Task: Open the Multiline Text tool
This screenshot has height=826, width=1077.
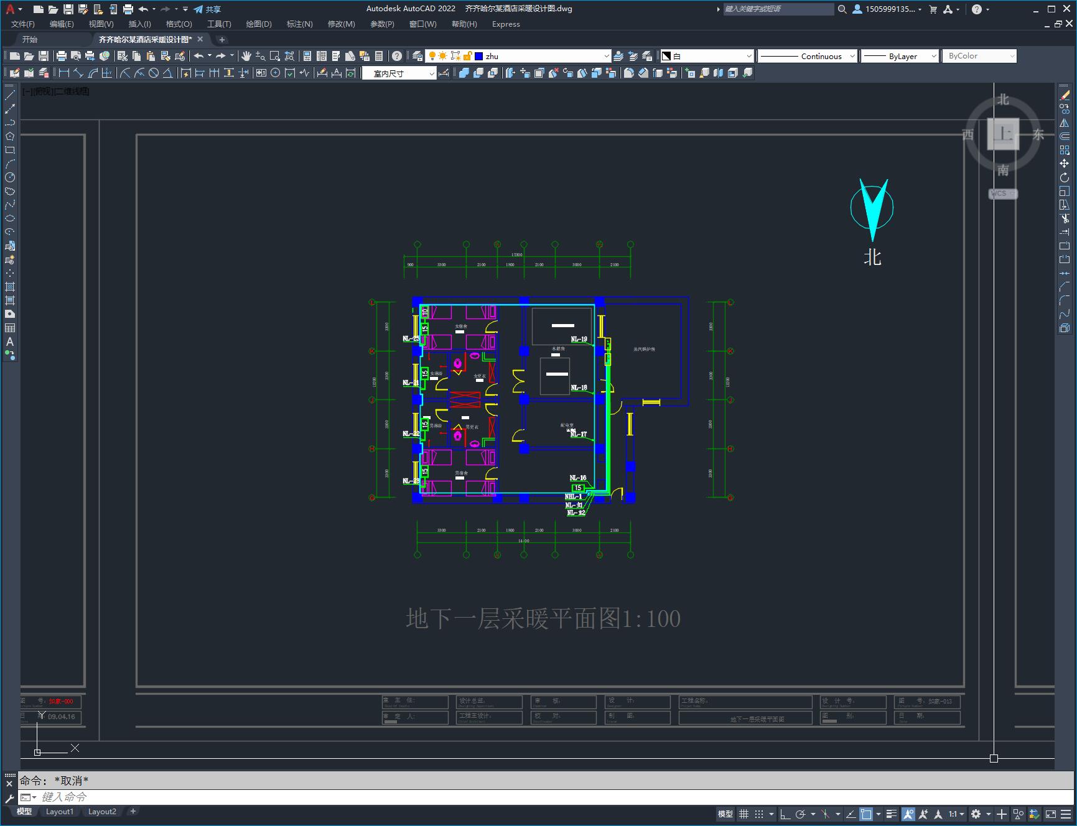Action: 10,341
